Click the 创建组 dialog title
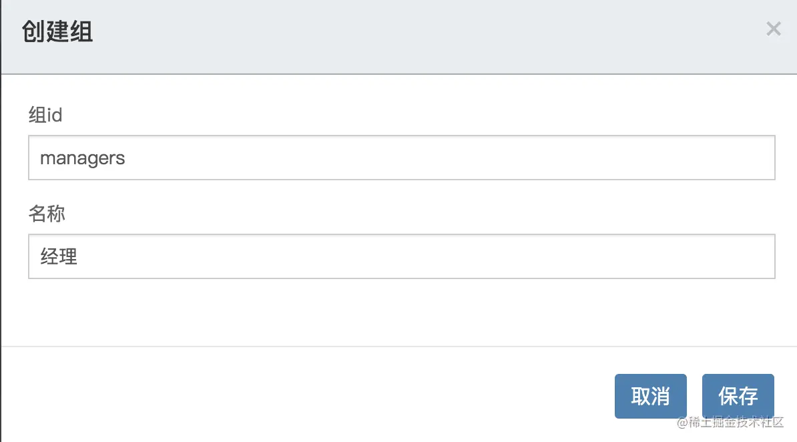This screenshot has height=442, width=797. click(x=57, y=31)
